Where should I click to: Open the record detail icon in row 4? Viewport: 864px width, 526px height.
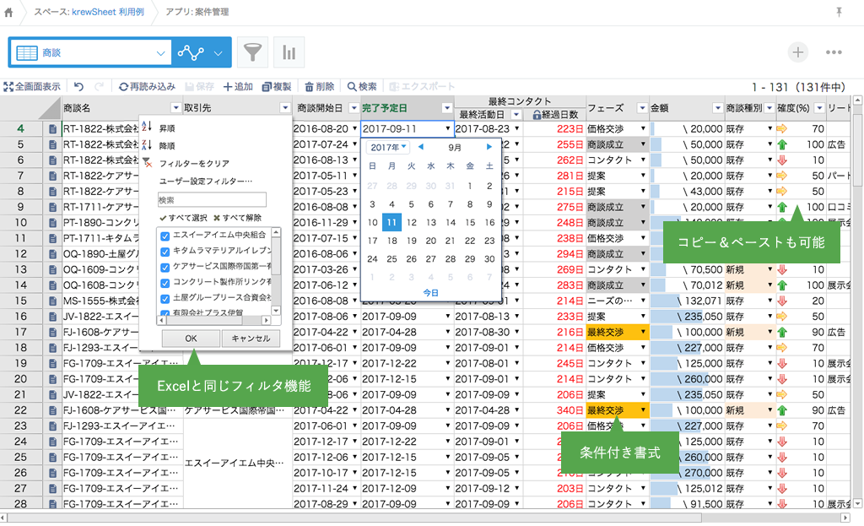52,129
